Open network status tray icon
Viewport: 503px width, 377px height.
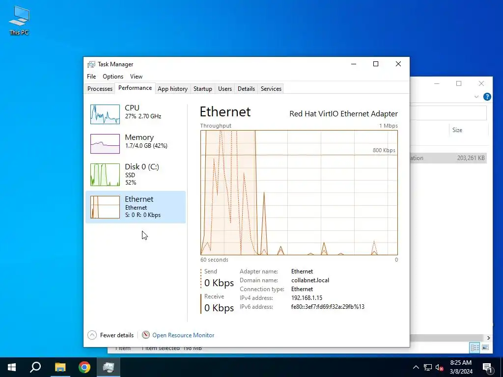coord(428,367)
